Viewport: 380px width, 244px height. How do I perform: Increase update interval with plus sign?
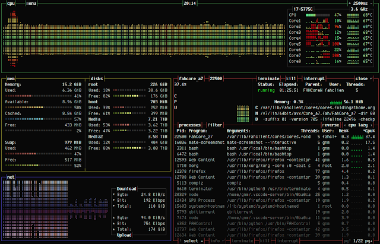(x=350, y=4)
